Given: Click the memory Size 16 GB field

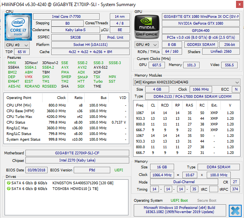Looking at the screenshot, I should tap(162, 167).
